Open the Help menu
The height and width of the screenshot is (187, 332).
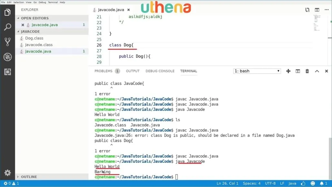[62, 2]
